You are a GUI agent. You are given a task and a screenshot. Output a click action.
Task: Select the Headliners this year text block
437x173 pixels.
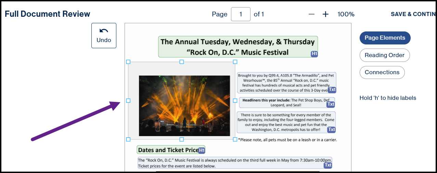[x=286, y=103]
